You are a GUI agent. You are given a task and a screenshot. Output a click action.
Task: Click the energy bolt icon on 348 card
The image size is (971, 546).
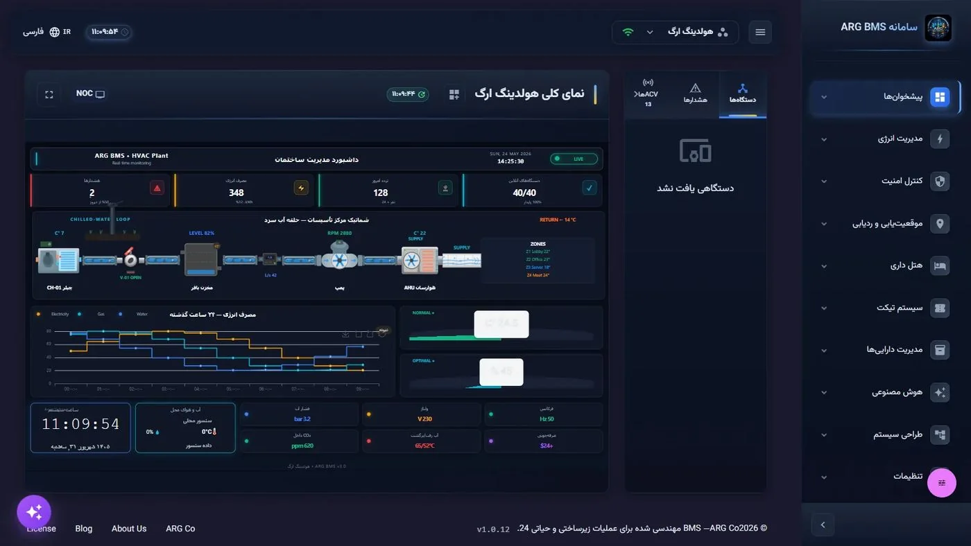(x=301, y=188)
